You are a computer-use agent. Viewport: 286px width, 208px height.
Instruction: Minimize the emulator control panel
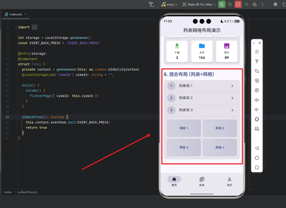(254, 43)
